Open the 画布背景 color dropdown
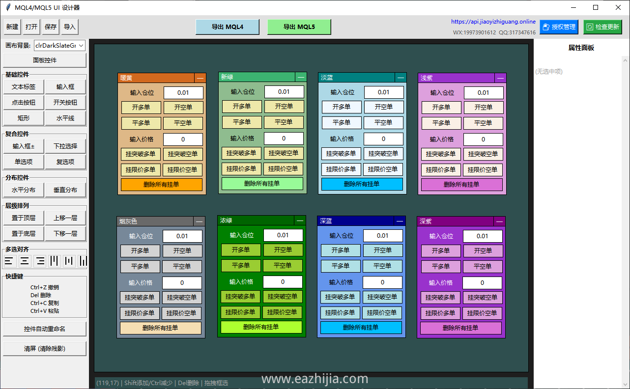 59,46
